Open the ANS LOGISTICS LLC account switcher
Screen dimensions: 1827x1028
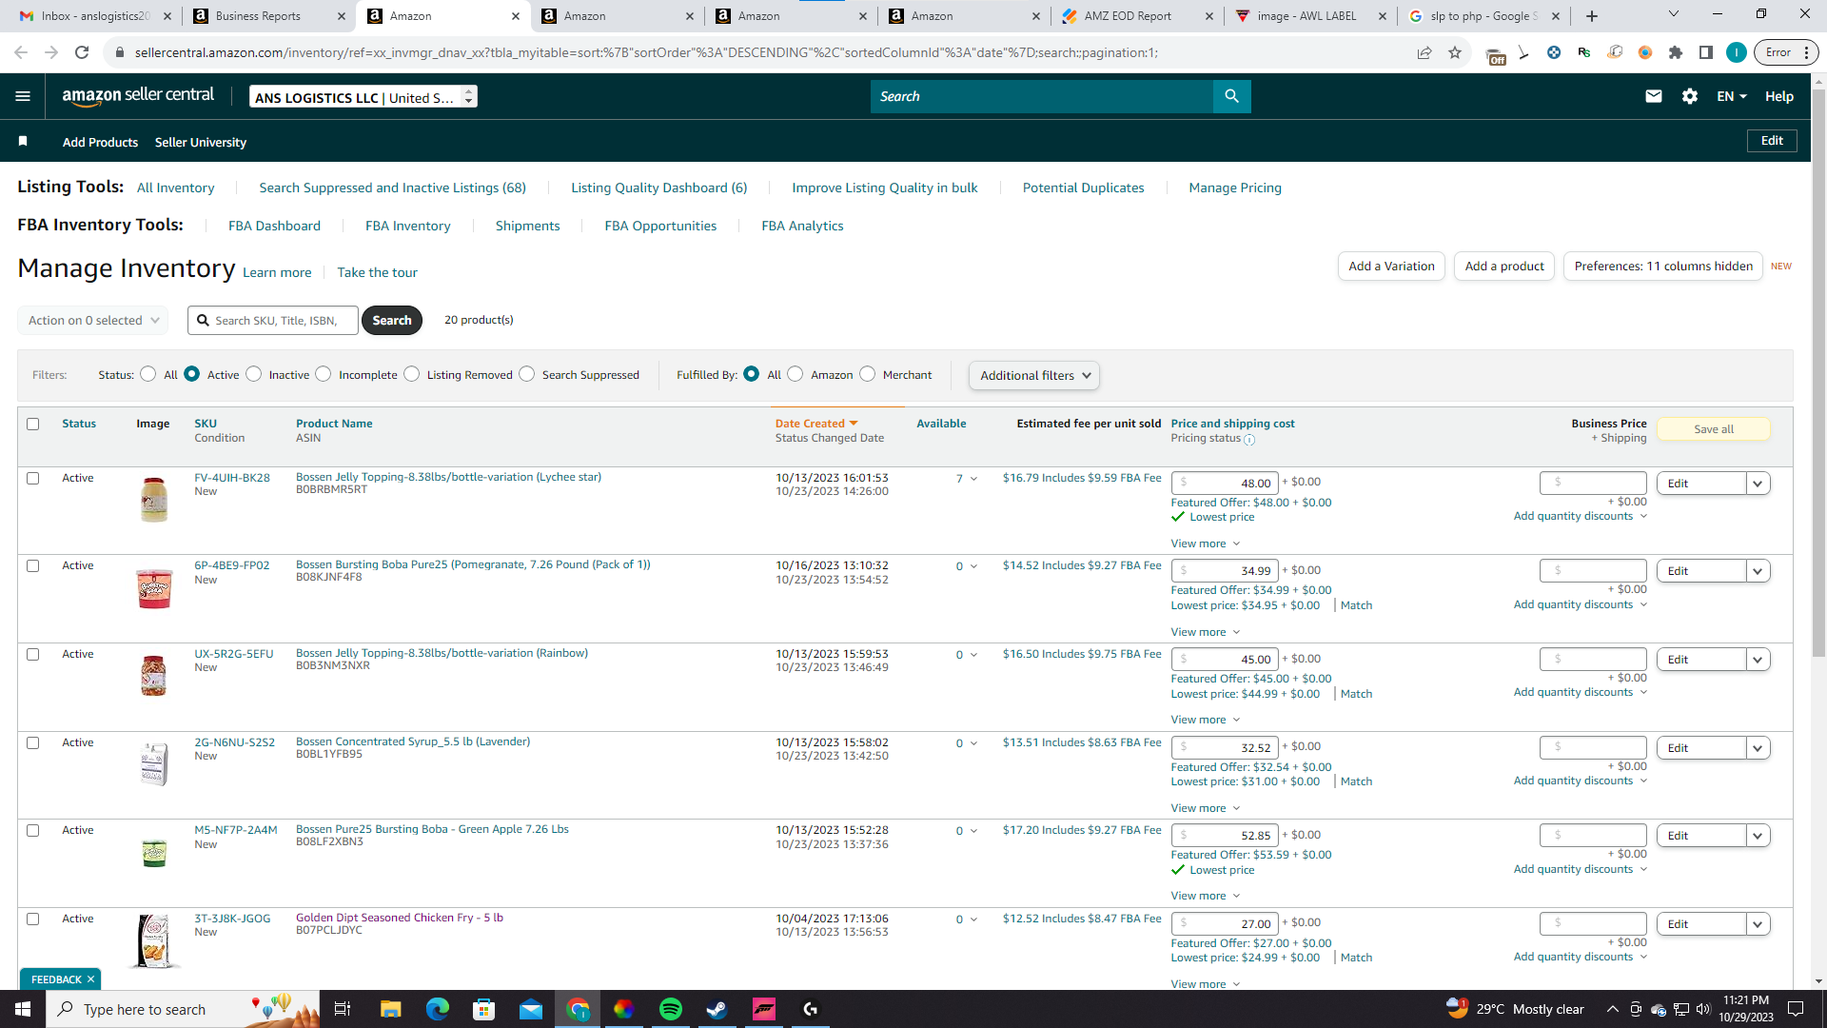[363, 97]
